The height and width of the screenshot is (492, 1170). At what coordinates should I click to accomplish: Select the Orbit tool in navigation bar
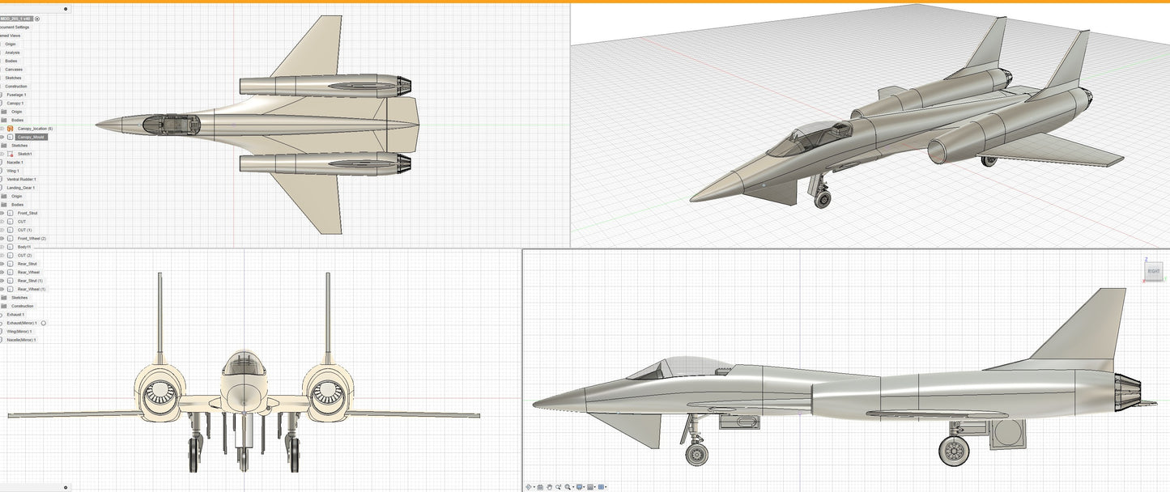[x=529, y=487]
